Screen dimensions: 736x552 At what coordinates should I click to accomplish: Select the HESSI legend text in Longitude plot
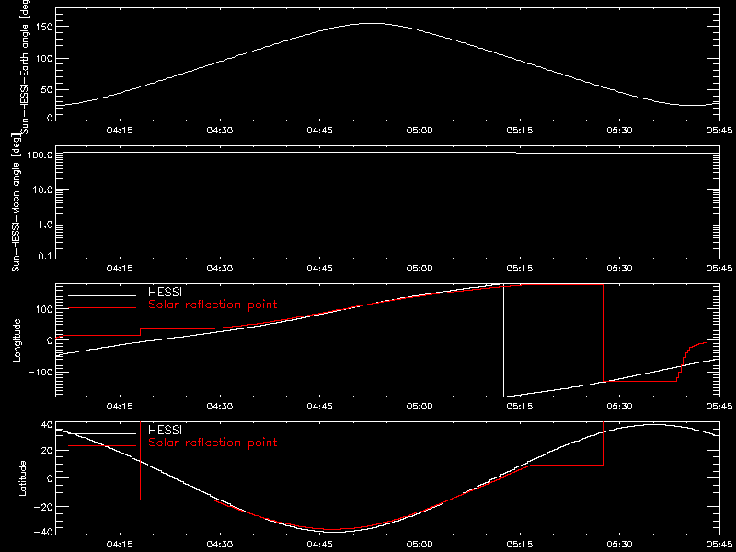click(x=165, y=293)
